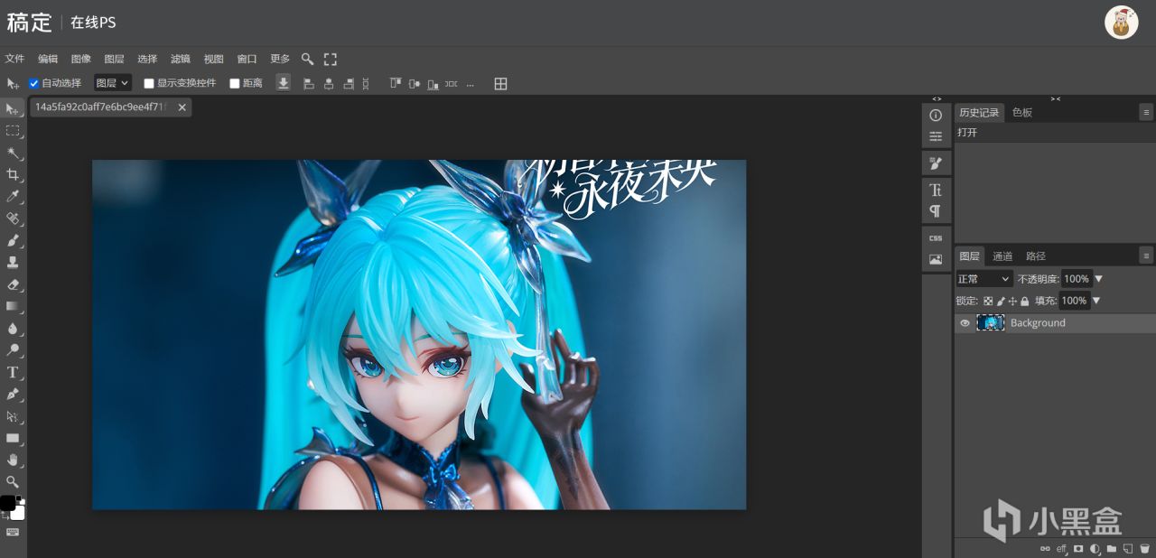Create a new adjustment layer icon

[1095, 548]
